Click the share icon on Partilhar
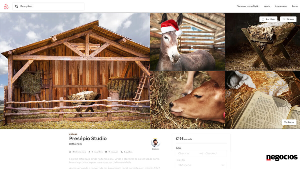This screenshot has height=169, width=300. point(263,19)
